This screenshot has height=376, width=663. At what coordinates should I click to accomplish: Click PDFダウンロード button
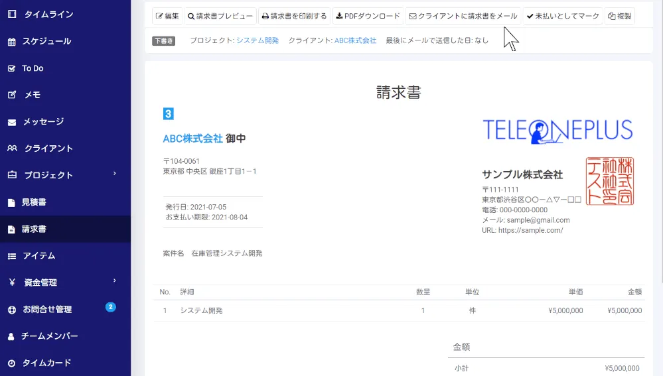coord(368,16)
